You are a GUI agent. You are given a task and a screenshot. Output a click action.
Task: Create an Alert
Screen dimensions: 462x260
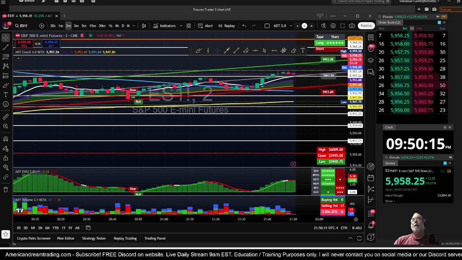pyautogui.click(x=205, y=26)
